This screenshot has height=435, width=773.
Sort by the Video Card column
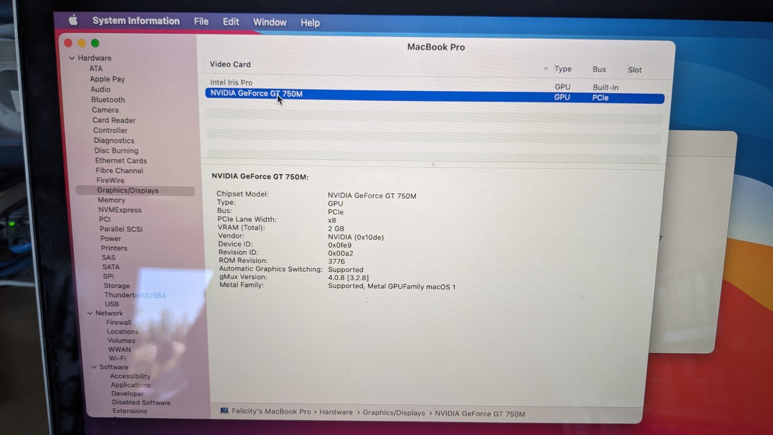coord(230,64)
